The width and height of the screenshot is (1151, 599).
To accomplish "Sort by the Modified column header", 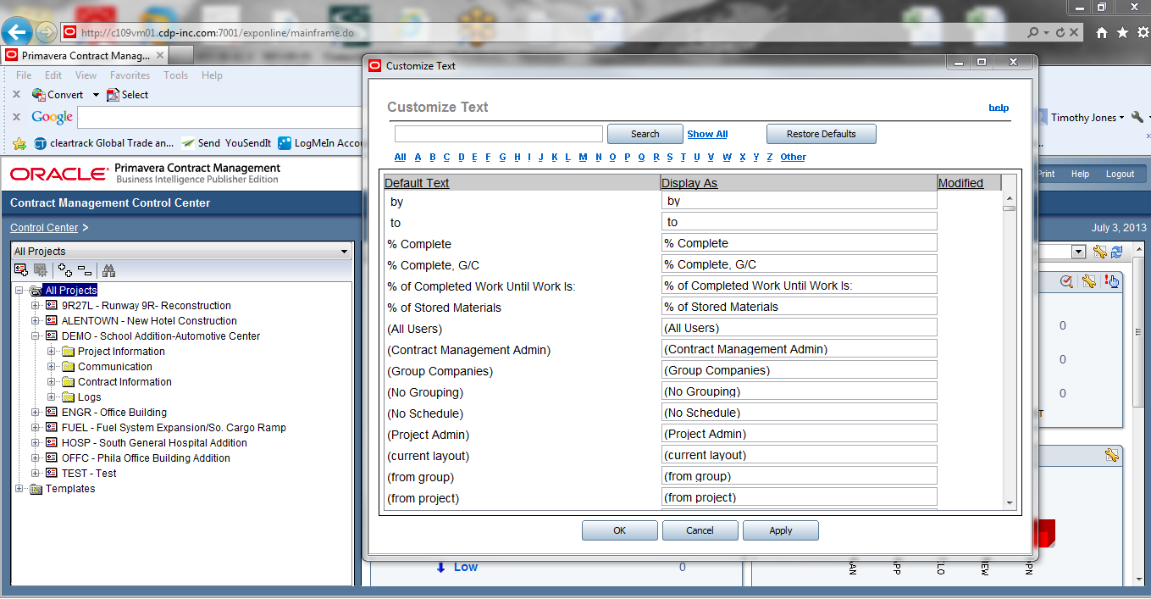I will [x=960, y=183].
